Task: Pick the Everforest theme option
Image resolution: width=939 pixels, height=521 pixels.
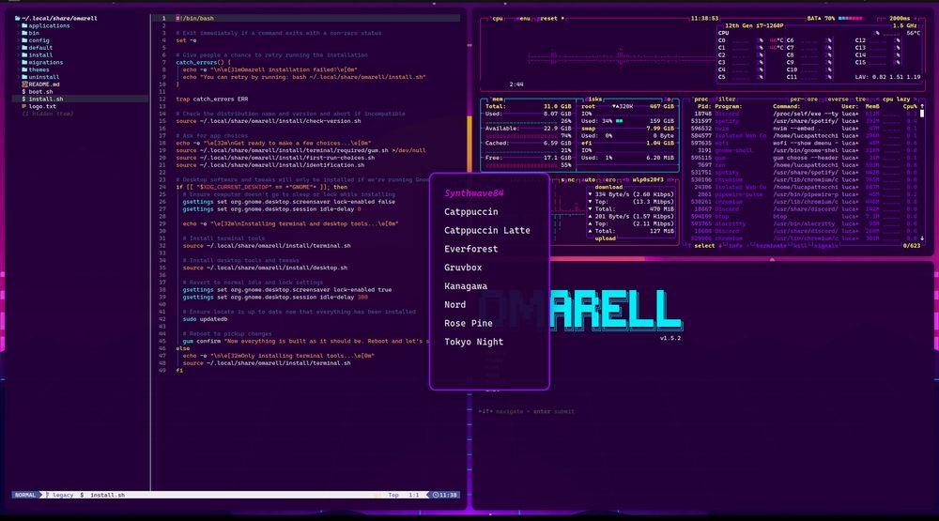Action: click(470, 249)
